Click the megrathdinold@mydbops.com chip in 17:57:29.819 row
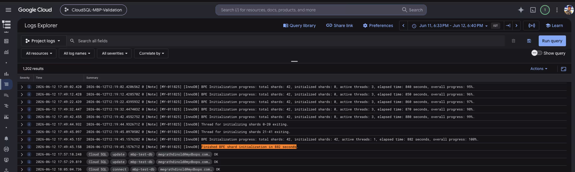575x172 pixels. pyautogui.click(x=184, y=162)
